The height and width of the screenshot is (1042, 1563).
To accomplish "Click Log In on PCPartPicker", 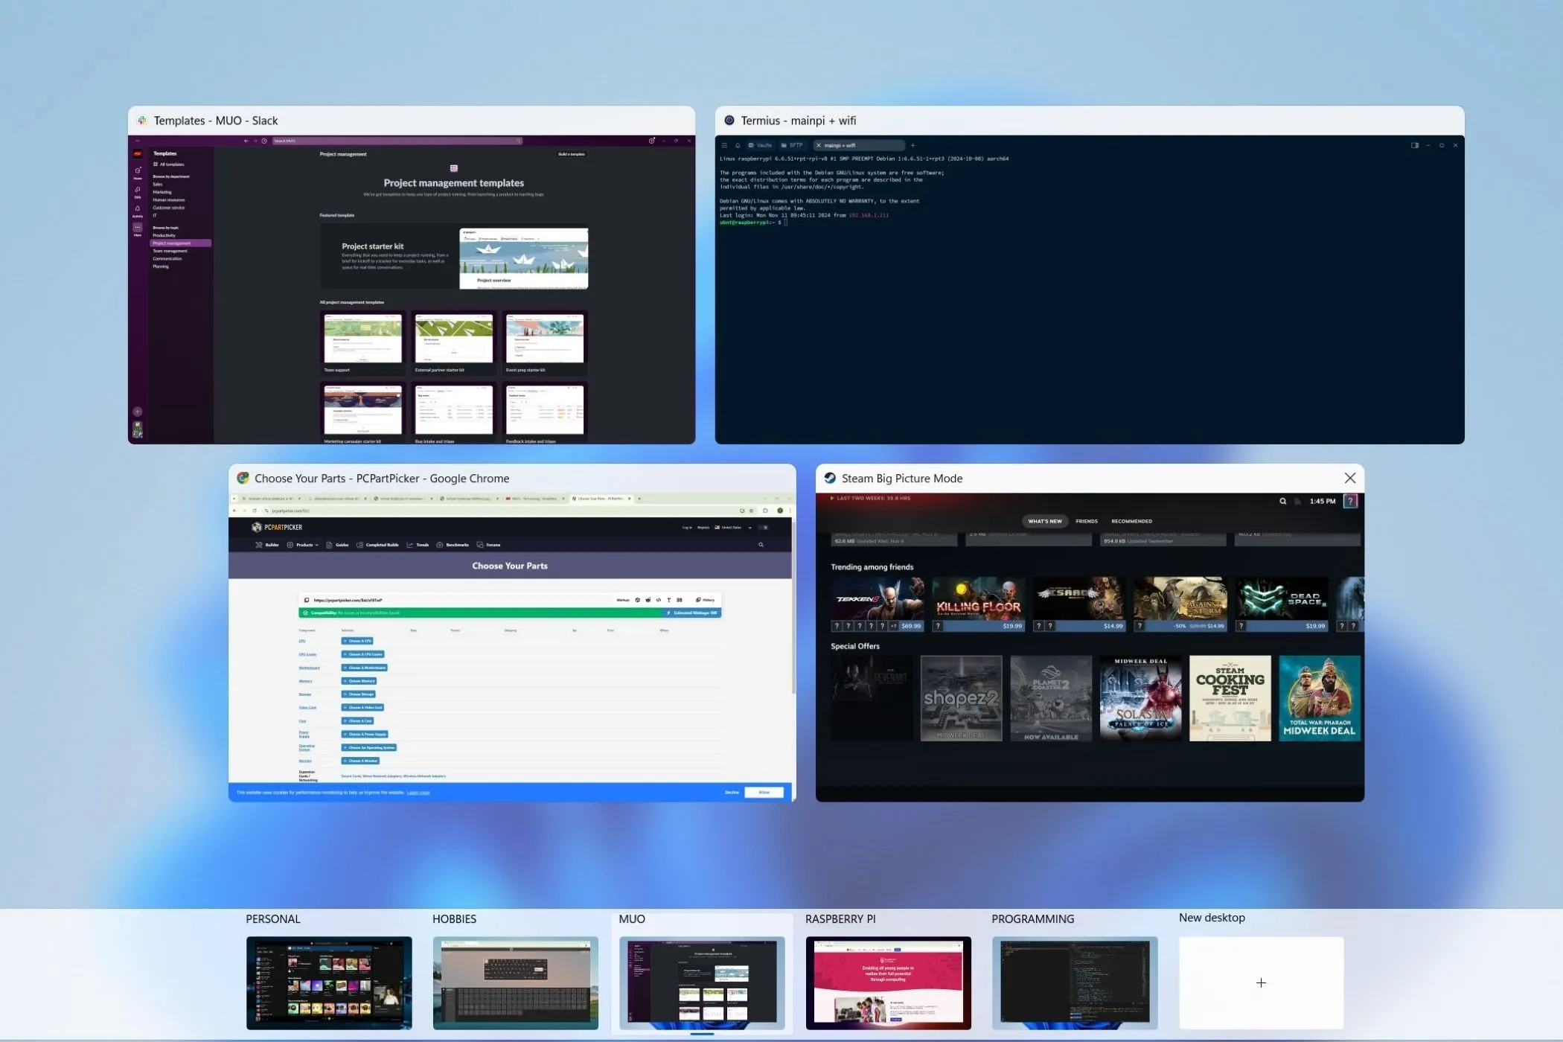I will 686,527.
